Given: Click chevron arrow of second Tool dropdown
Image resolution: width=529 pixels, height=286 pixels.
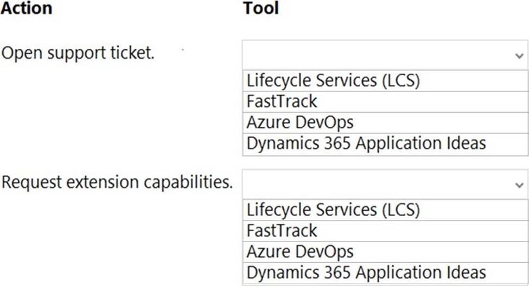Looking at the screenshot, I should click(x=519, y=185).
